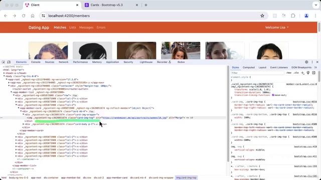The image size is (321, 180).
Task: Toggle the .cls element classes pane
Action: [x=296, y=73]
